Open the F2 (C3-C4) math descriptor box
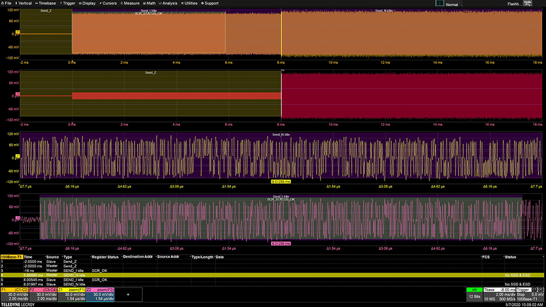 pyautogui.click(x=43, y=294)
